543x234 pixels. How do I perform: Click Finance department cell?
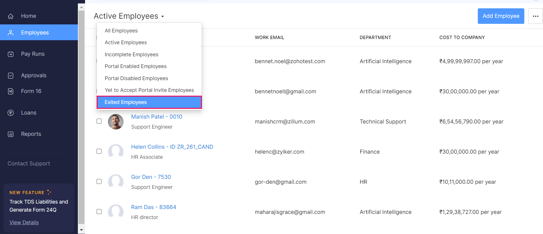[x=369, y=152]
